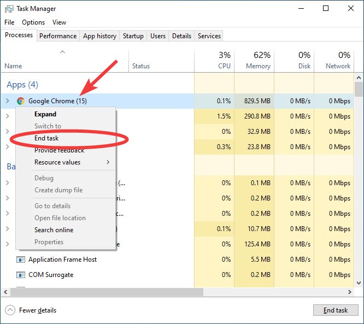
Task: Expand the Google Chrome (15) process group
Action: click(x=8, y=101)
